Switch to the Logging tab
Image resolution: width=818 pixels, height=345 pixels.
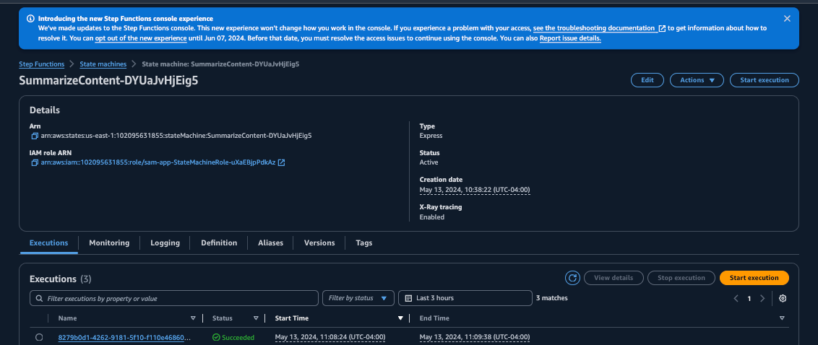coord(165,243)
